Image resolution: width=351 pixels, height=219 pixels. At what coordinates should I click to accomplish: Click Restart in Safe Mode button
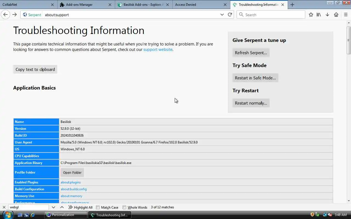[x=255, y=78]
